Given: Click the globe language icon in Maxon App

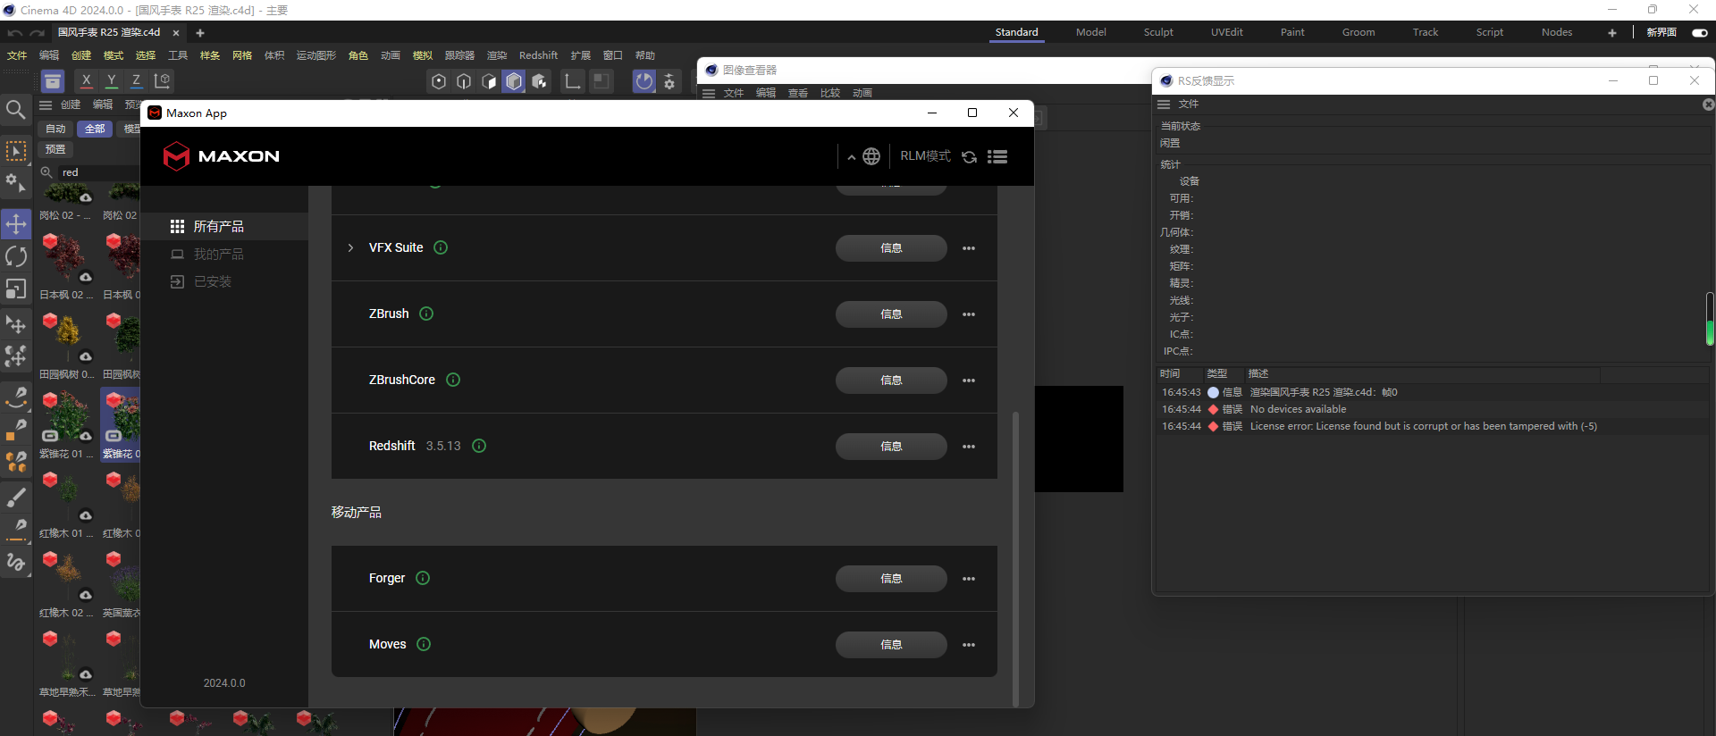Looking at the screenshot, I should click(x=871, y=157).
